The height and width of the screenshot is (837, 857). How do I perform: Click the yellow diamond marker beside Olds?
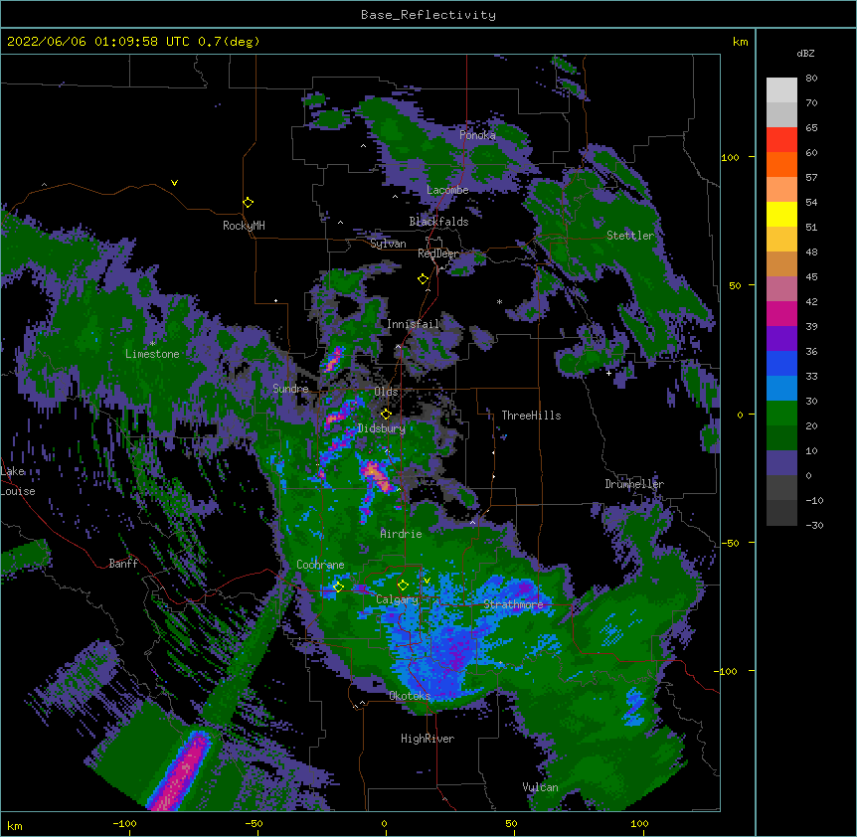tap(386, 414)
